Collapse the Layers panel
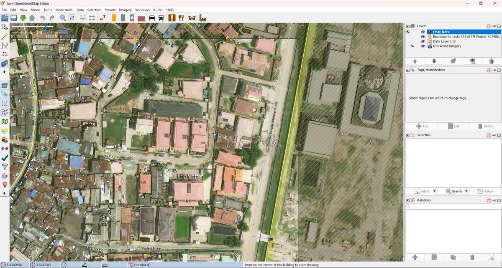 coord(407,25)
